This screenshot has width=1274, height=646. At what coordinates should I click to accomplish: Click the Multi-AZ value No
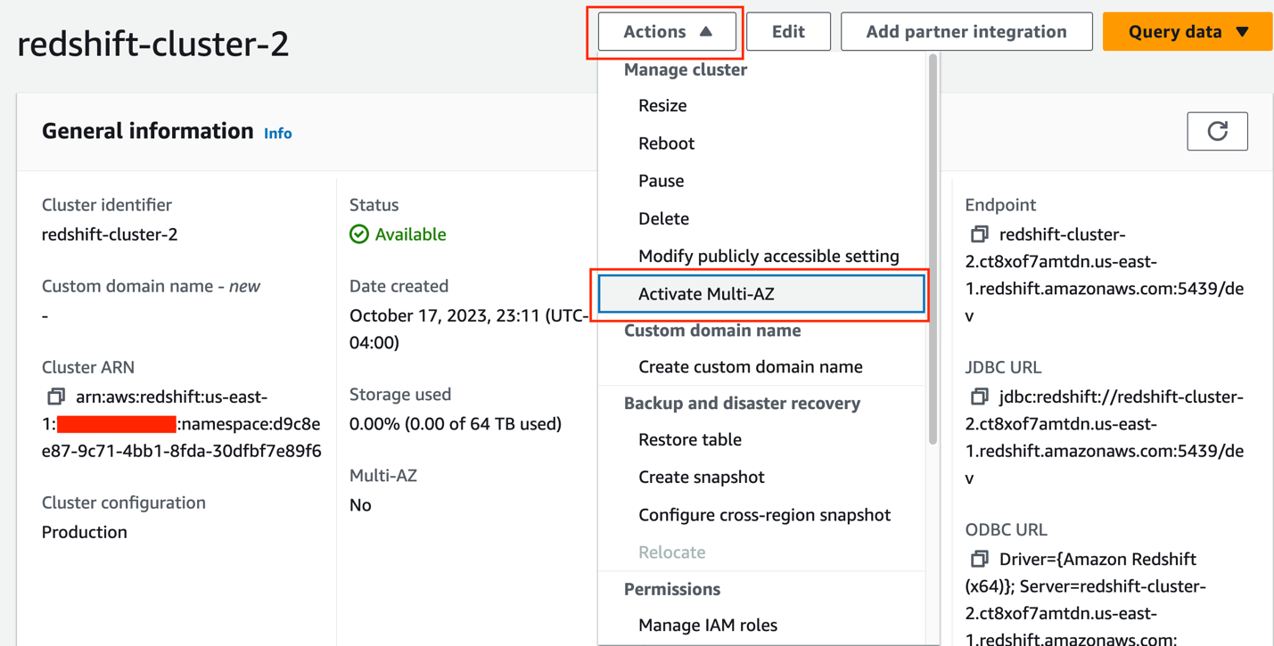pyautogui.click(x=360, y=505)
